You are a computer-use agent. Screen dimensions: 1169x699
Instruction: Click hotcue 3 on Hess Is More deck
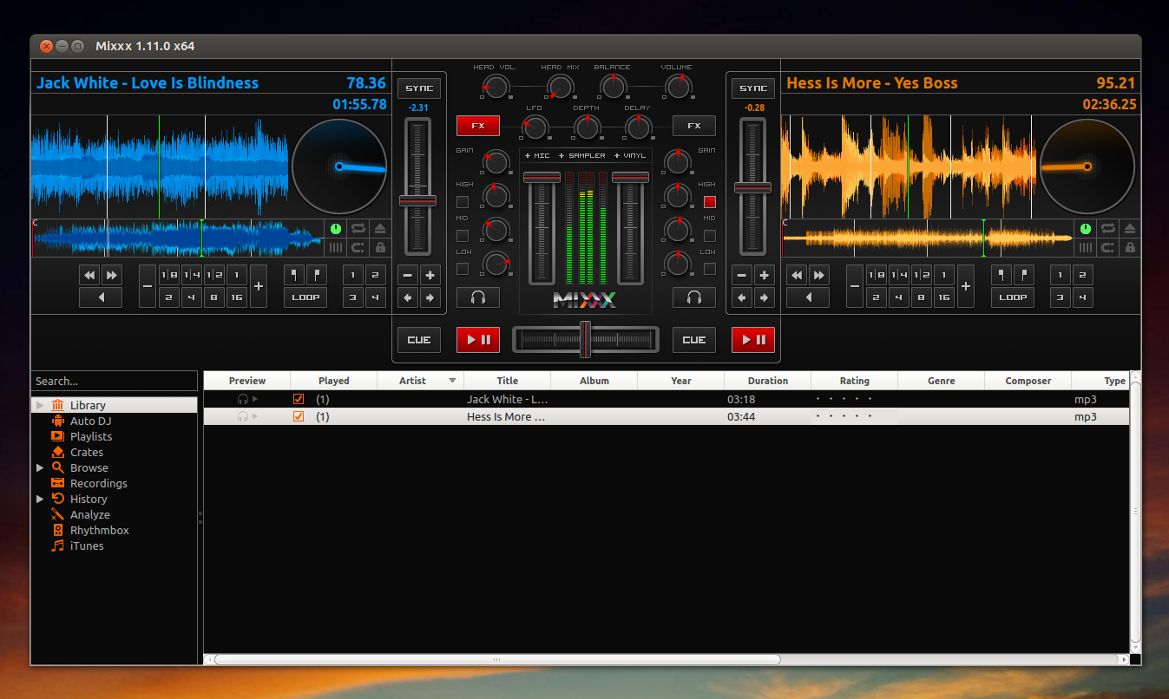(x=1059, y=297)
